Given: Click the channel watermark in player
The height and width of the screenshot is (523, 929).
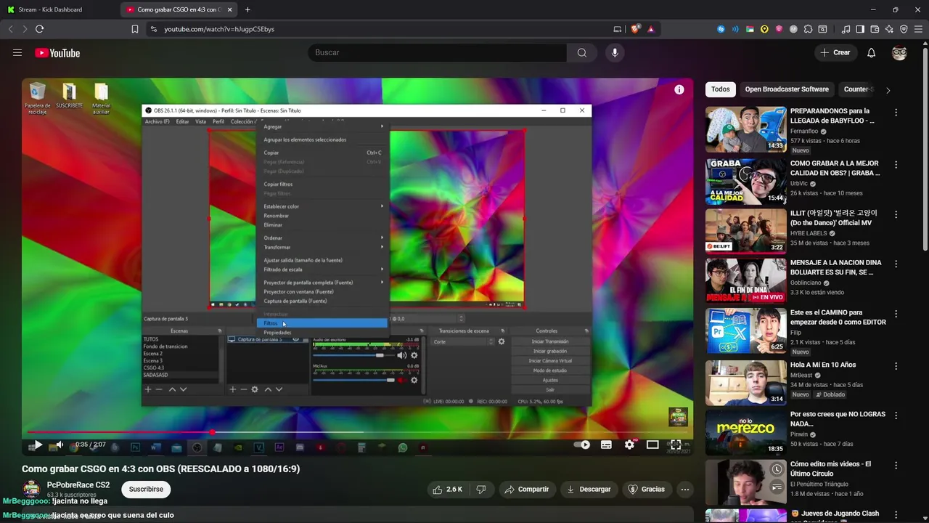Looking at the screenshot, I should (678, 417).
